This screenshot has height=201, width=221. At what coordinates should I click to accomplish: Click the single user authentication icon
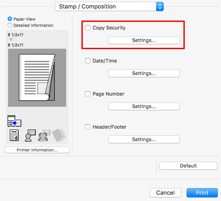(30, 135)
